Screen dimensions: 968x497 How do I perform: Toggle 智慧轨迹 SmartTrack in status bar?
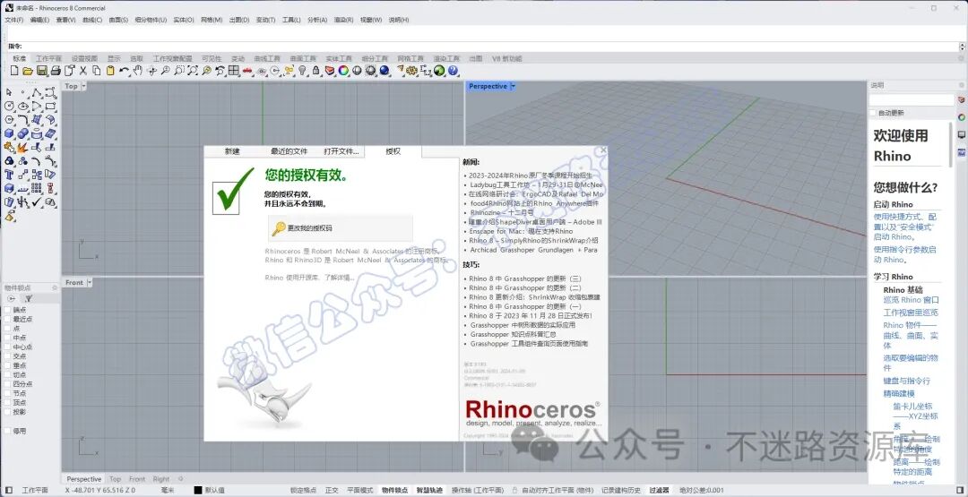tap(429, 490)
